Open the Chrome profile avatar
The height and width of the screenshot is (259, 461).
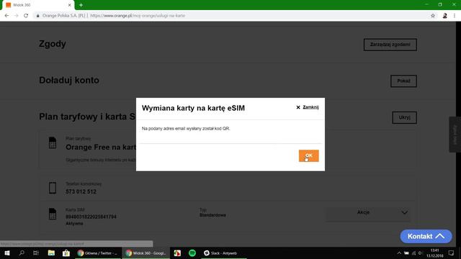(x=445, y=16)
